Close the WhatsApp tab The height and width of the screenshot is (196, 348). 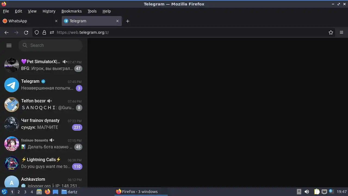pos(56,21)
